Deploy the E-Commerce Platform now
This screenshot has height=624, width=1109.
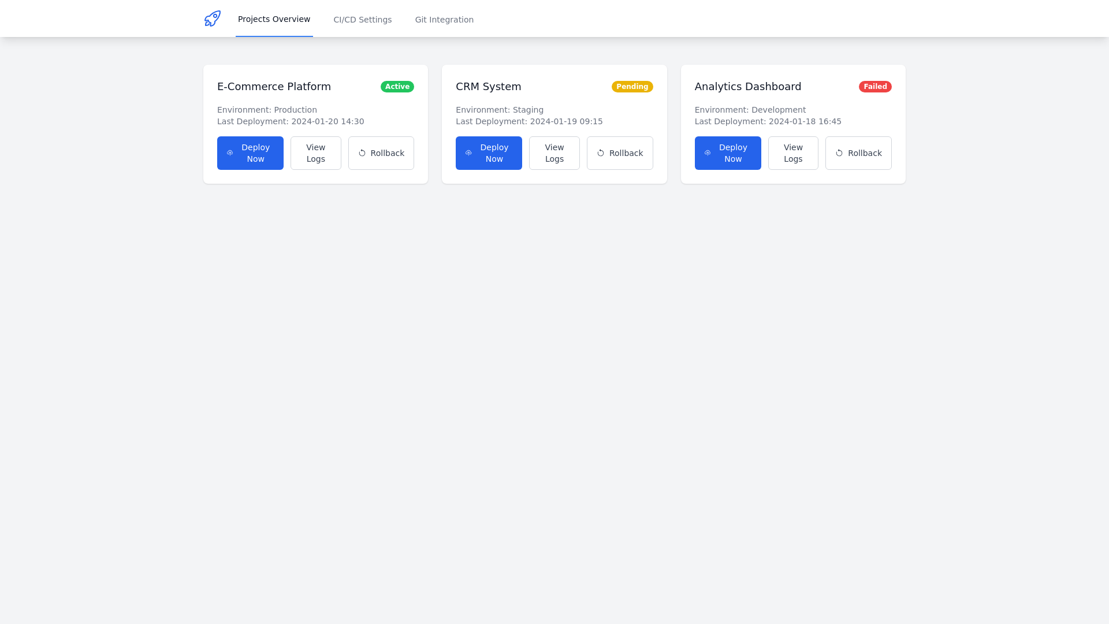click(x=250, y=153)
